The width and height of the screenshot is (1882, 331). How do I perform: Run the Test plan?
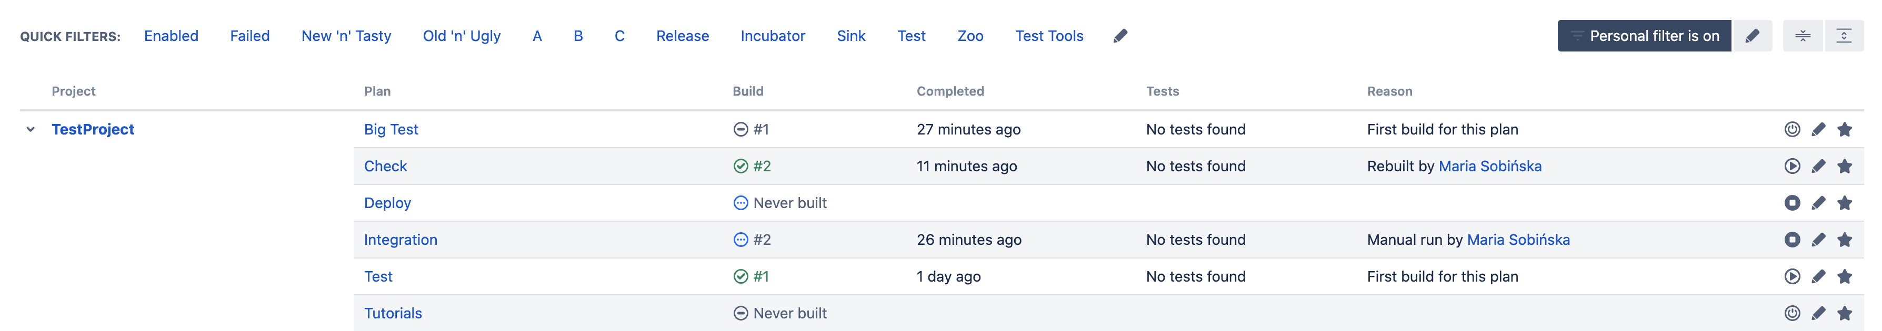tap(1791, 276)
